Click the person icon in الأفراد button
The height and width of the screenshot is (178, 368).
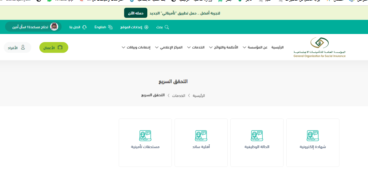pos(23,47)
